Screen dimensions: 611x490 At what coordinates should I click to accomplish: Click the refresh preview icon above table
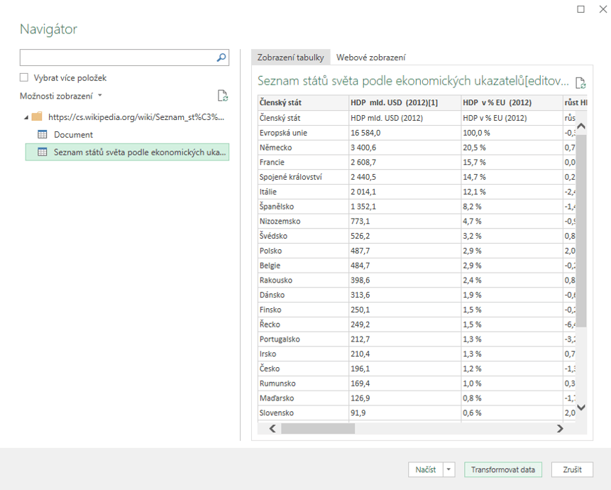pos(580,83)
